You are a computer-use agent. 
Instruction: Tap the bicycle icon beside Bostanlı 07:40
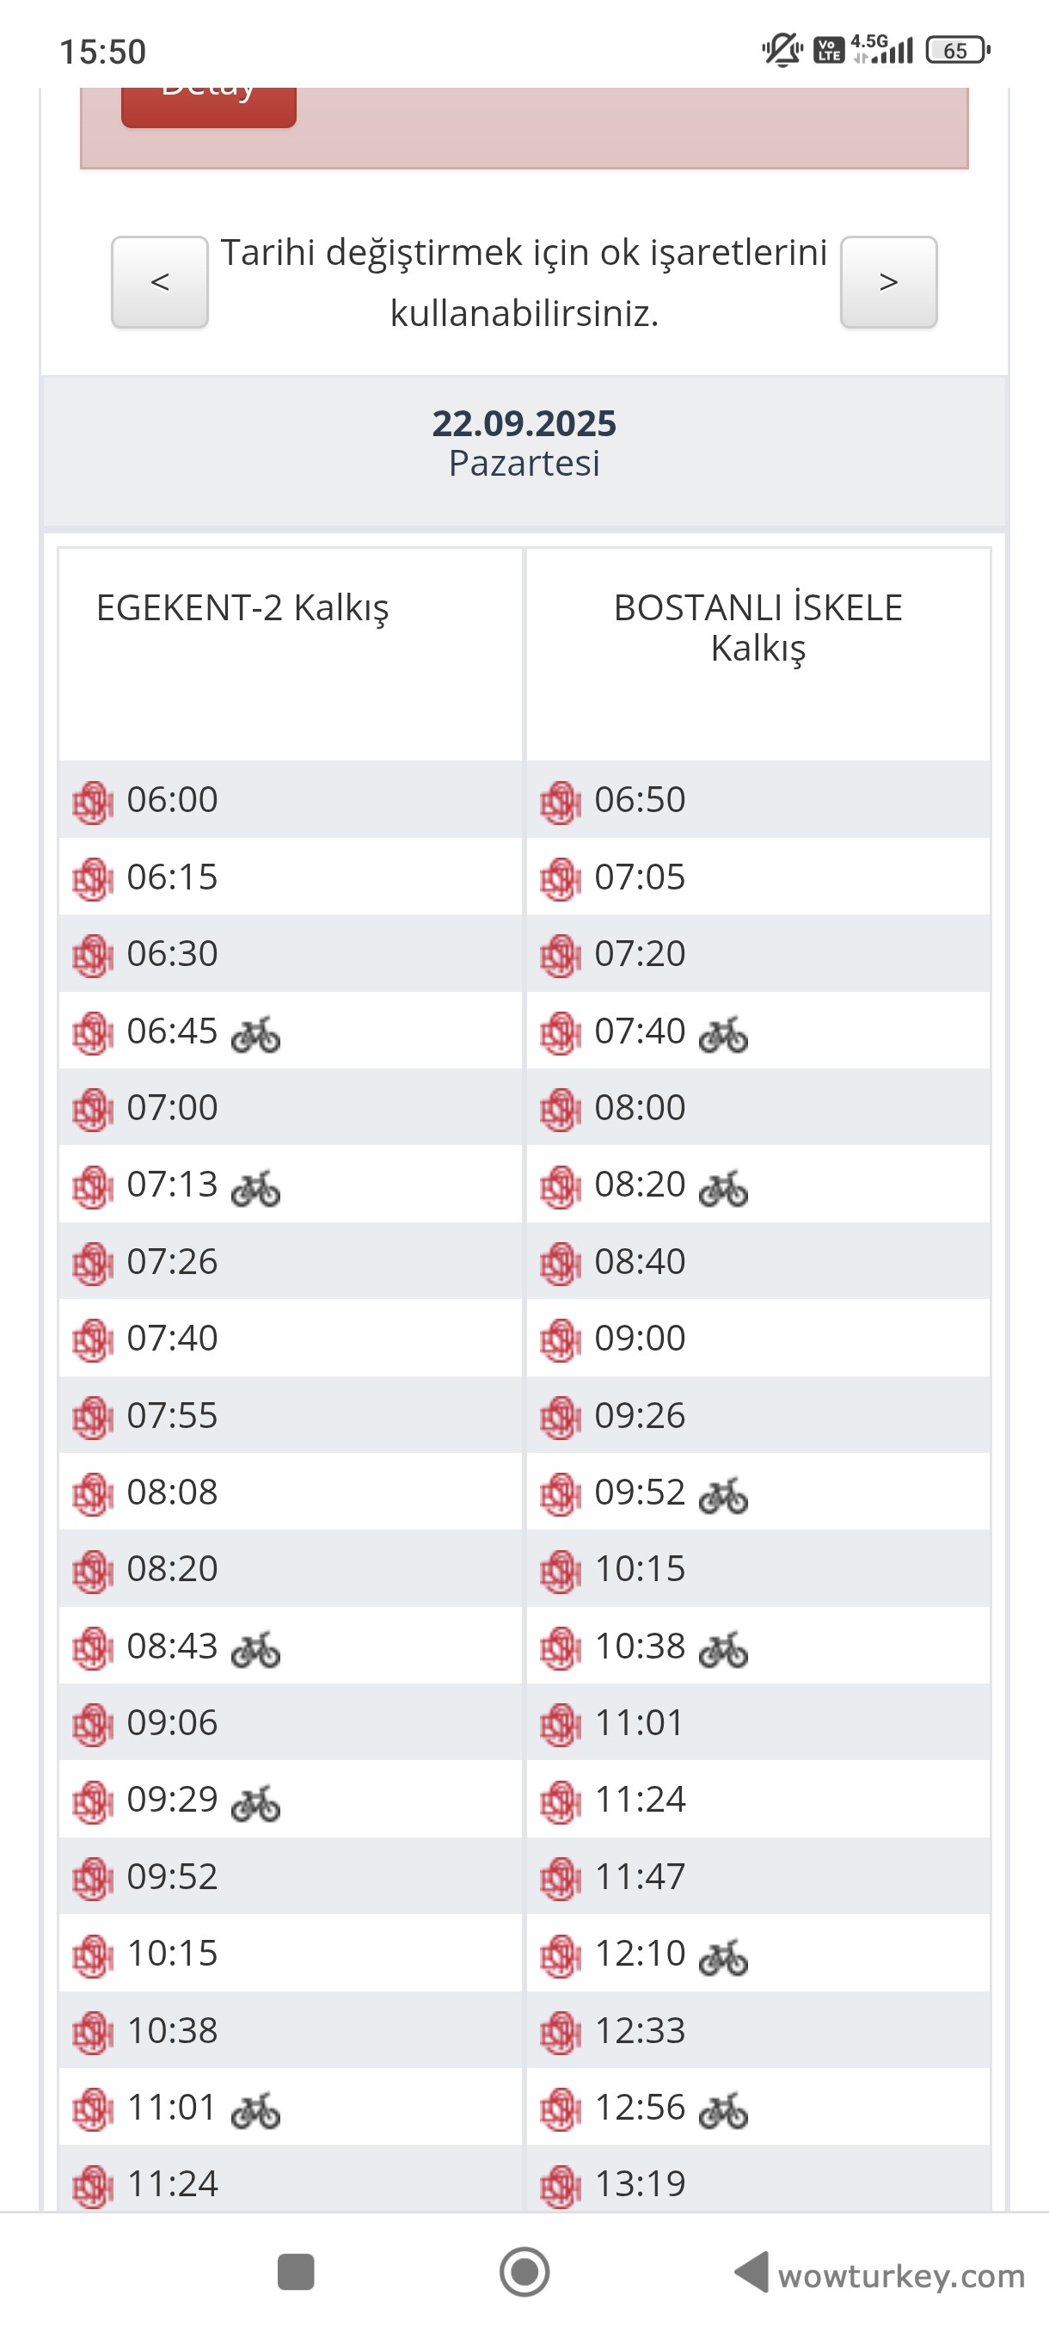coord(723,1033)
